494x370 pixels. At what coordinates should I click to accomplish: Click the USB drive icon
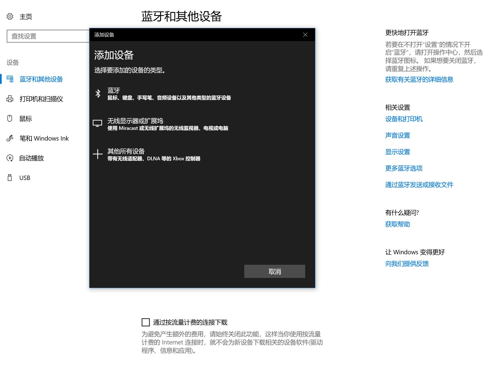click(x=10, y=178)
